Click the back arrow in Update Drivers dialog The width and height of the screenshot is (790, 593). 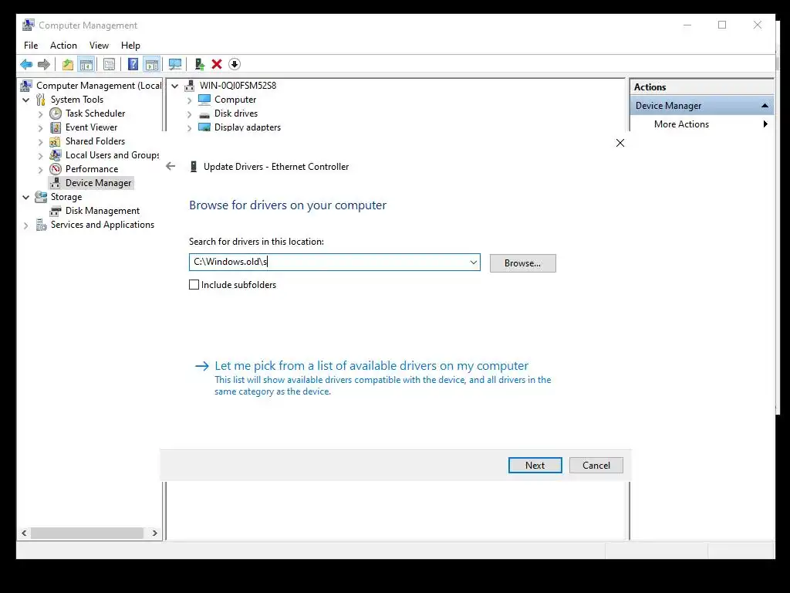click(x=170, y=166)
